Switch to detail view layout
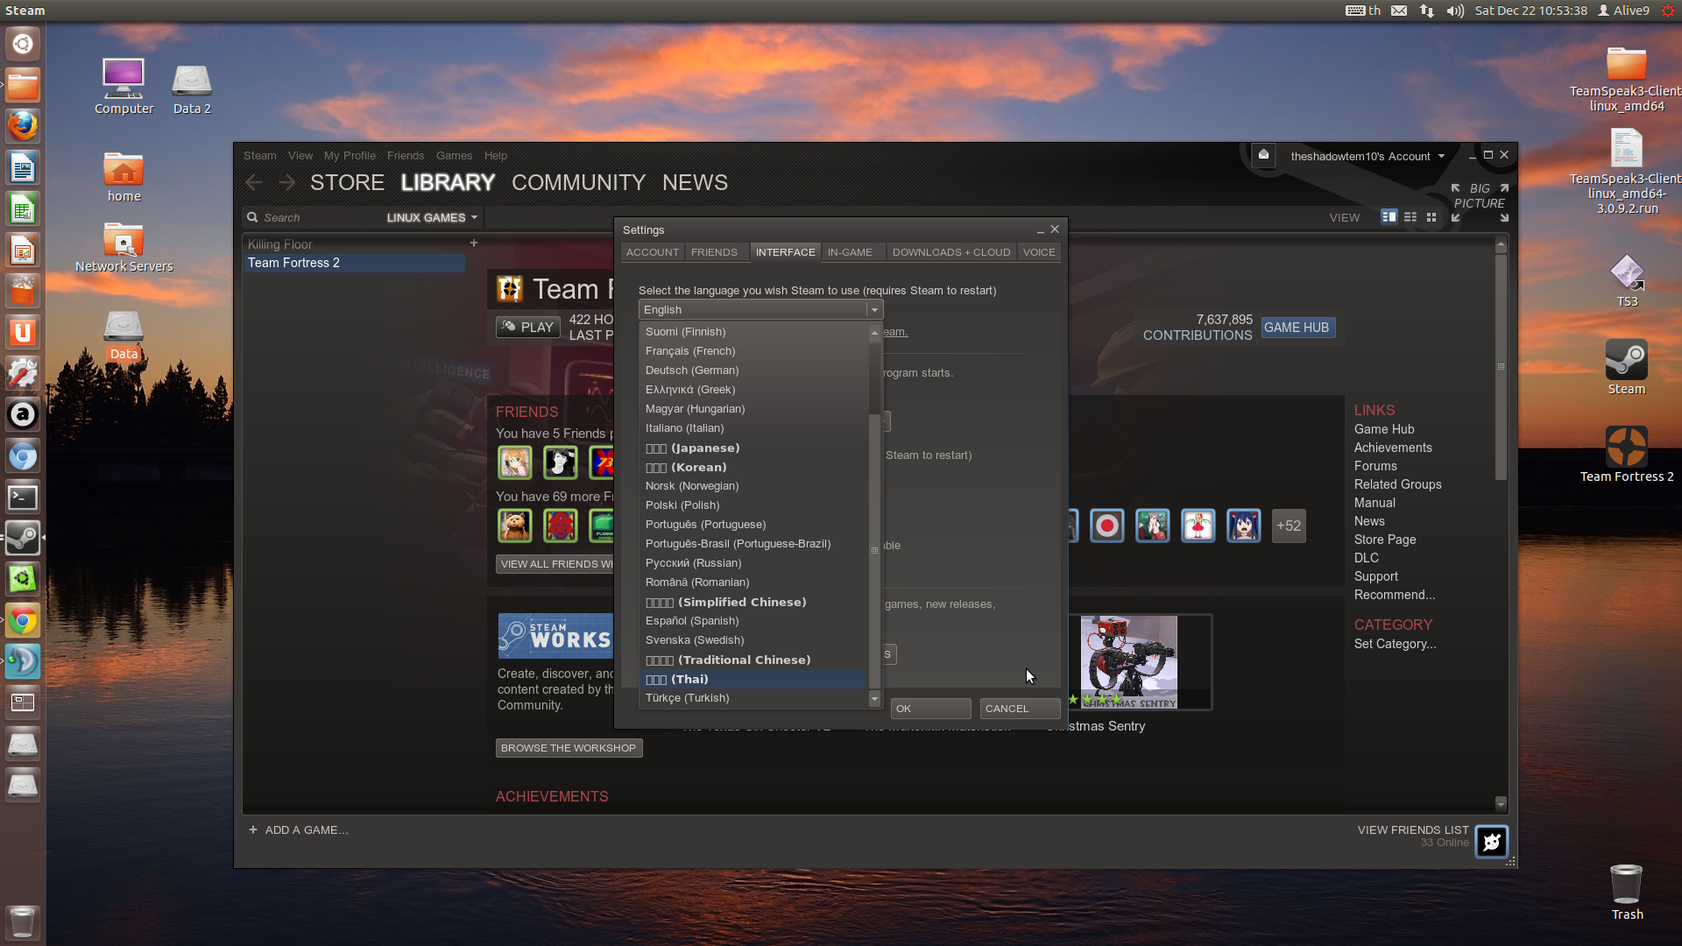This screenshot has height=946, width=1682. [1389, 217]
